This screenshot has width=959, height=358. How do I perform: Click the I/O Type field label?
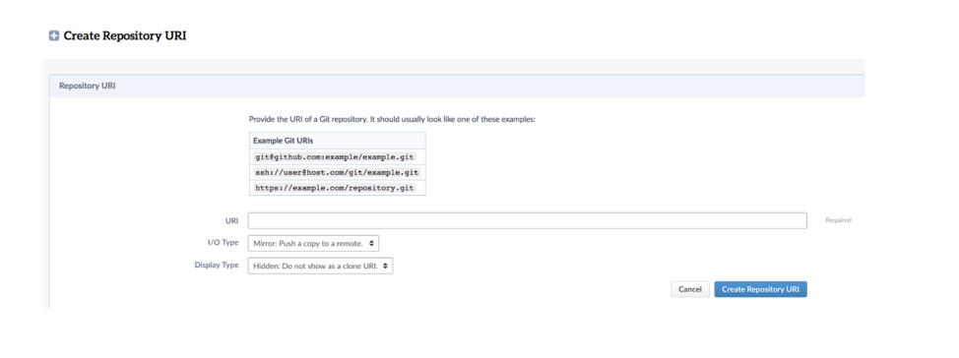coord(224,243)
